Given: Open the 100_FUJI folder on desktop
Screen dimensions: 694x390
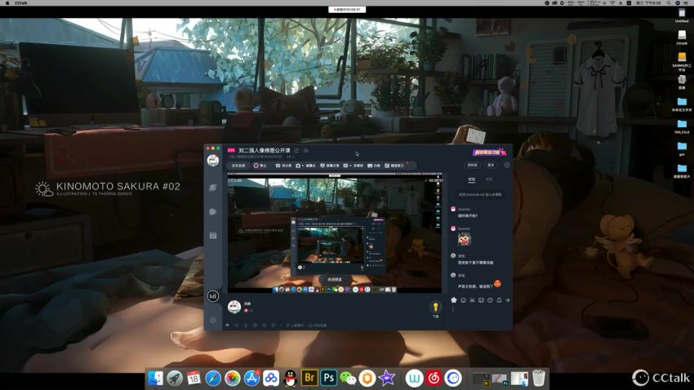Looking at the screenshot, I should point(682,126).
